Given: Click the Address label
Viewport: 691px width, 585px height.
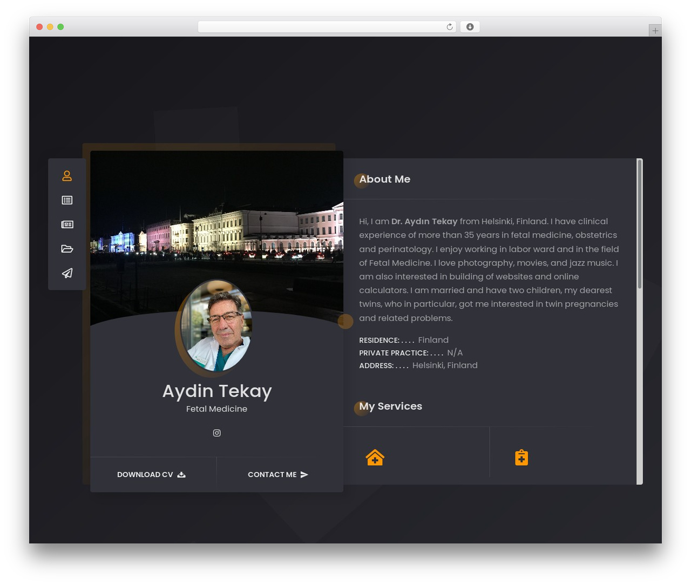Looking at the screenshot, I should click(376, 366).
